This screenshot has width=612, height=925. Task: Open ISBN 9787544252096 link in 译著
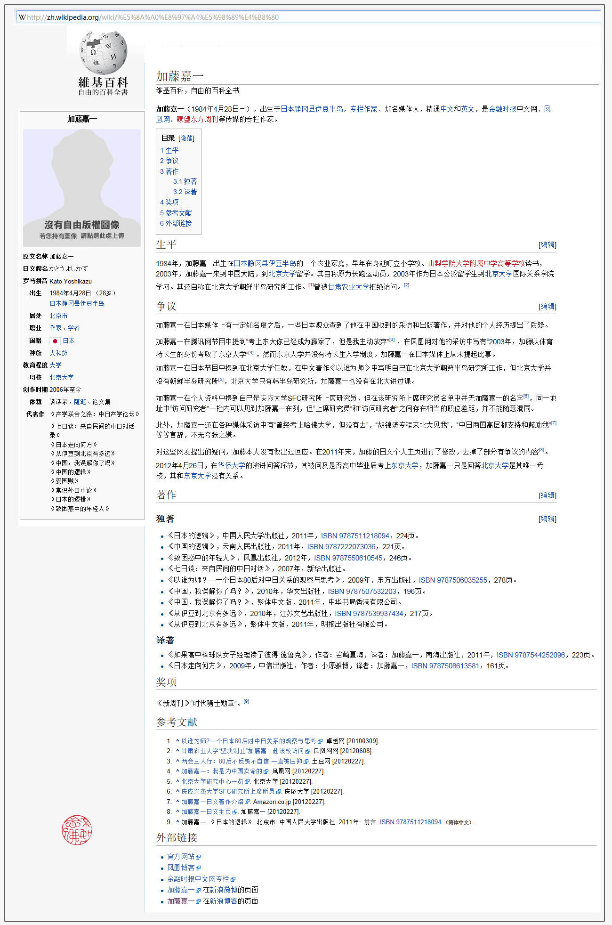(531, 655)
